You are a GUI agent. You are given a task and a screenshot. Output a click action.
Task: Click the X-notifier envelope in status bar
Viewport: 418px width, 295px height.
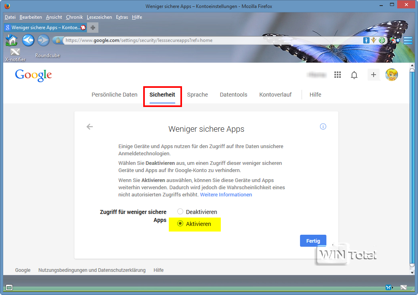pos(403,287)
